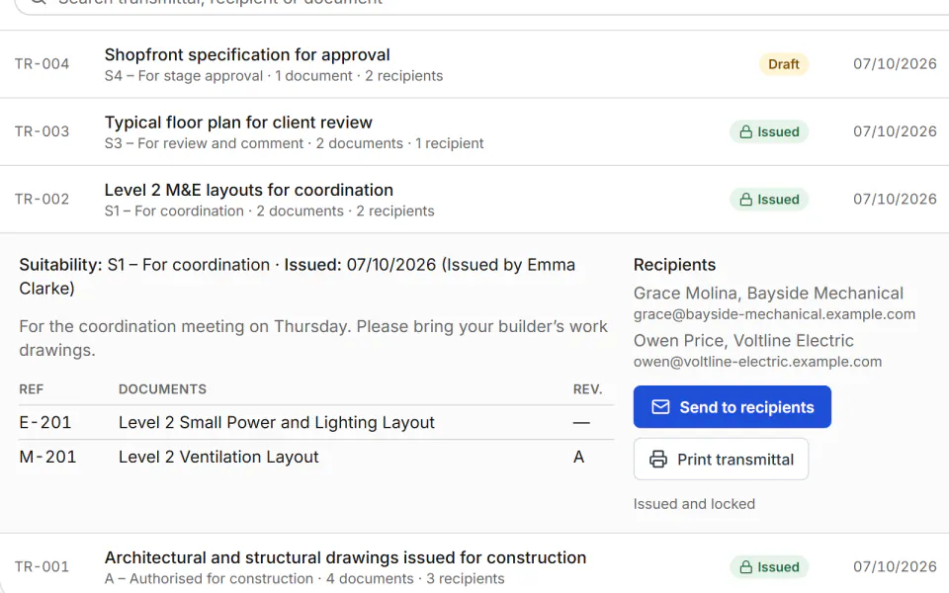Click the TR-003 date 07/10/2026
The height and width of the screenshot is (593, 949).
895,131
